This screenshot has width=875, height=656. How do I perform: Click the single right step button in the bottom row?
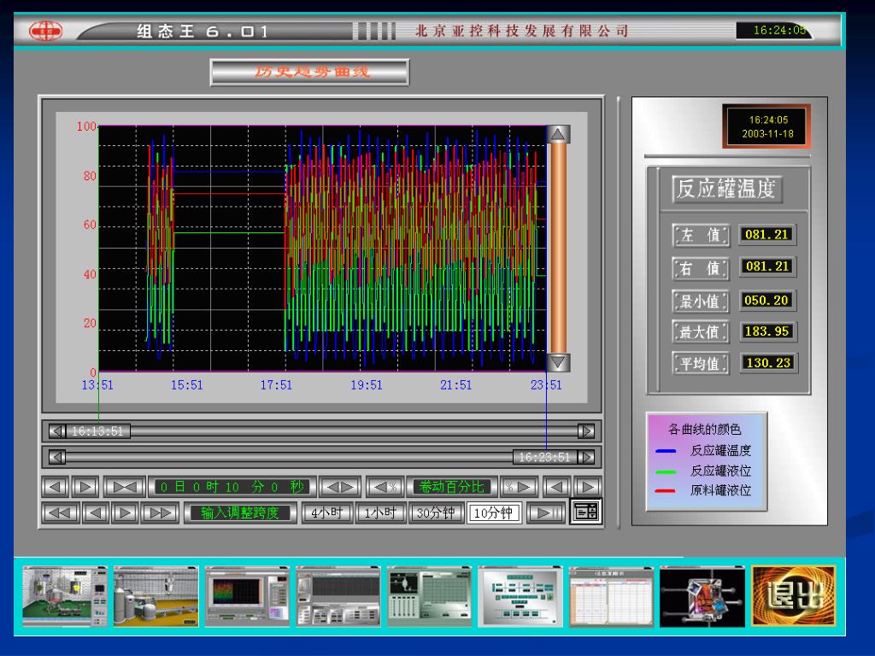(x=126, y=512)
